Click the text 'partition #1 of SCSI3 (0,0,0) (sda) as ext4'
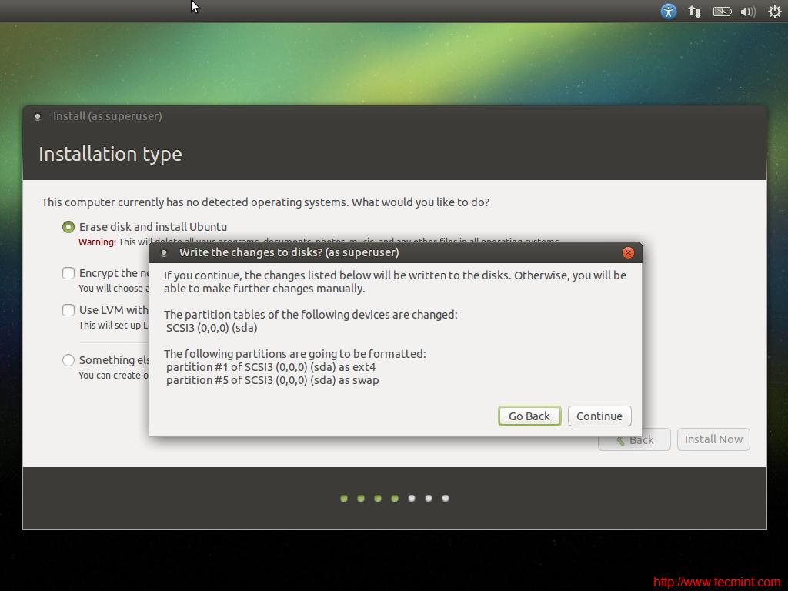 271,367
